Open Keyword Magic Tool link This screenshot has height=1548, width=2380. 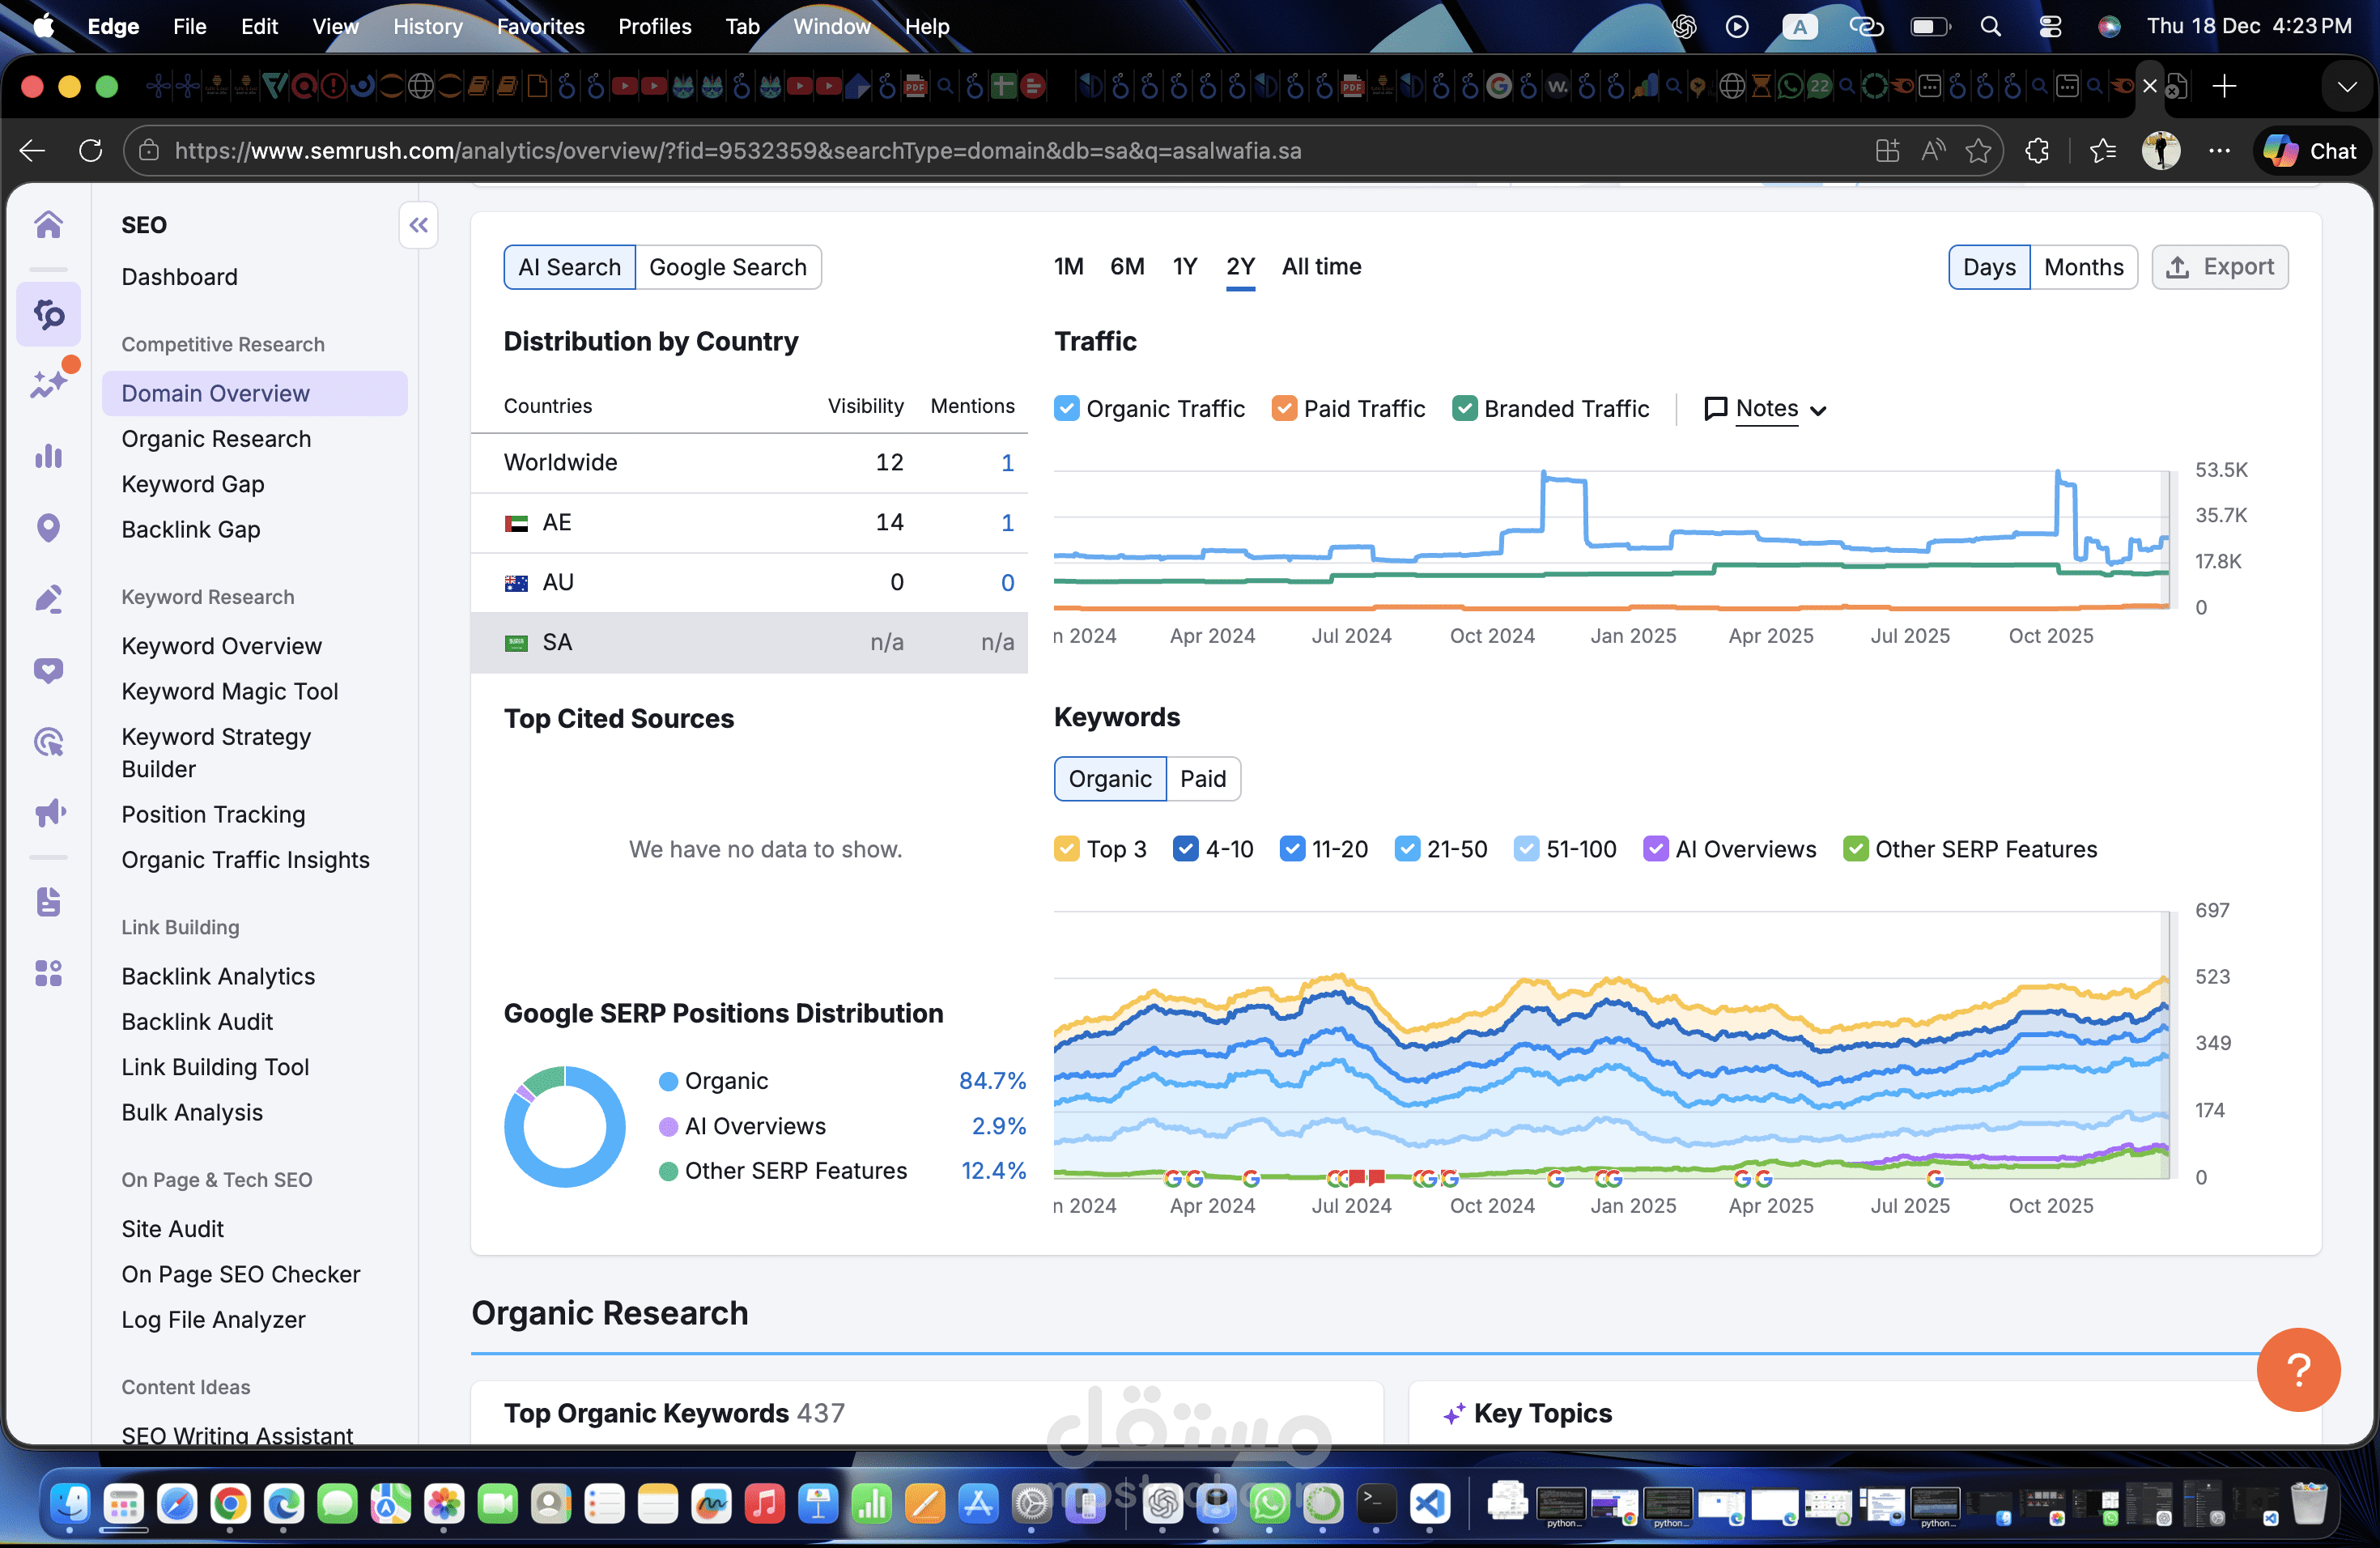pos(229,691)
